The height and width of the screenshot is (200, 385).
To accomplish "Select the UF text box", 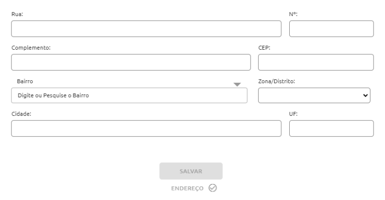I will click(331, 129).
